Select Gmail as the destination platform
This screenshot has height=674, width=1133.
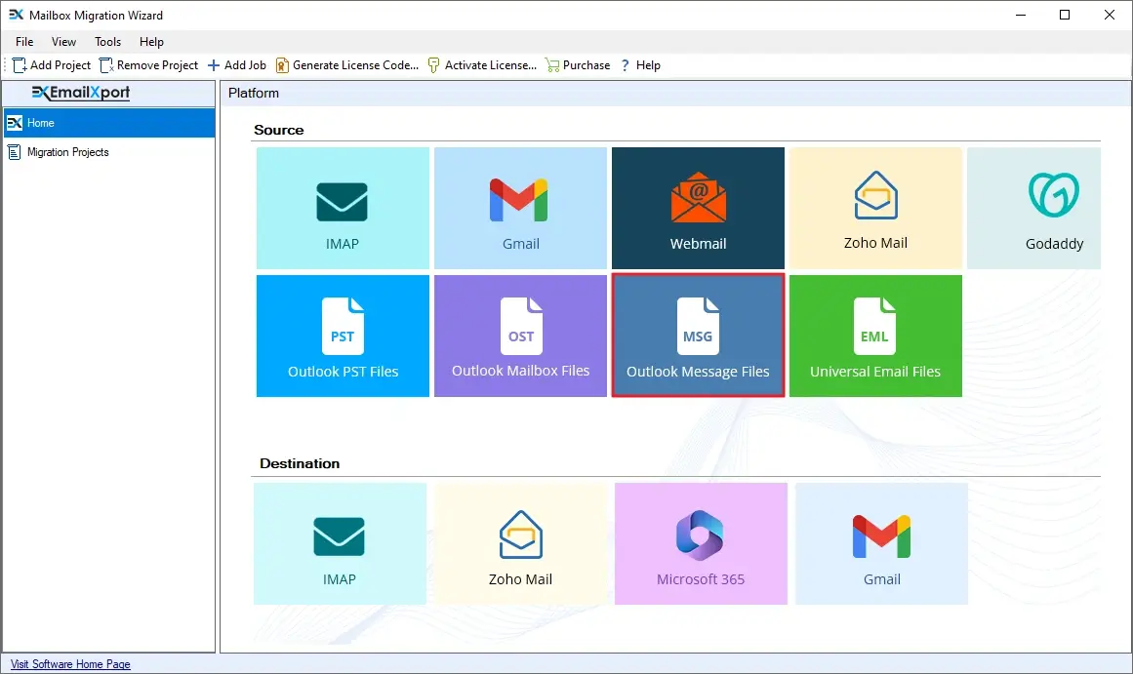[x=881, y=542]
